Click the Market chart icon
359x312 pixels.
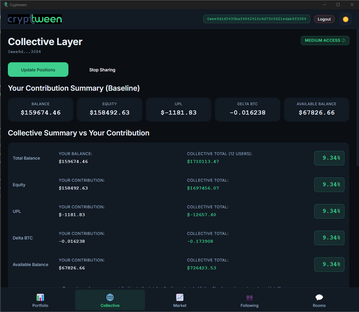[180, 297]
